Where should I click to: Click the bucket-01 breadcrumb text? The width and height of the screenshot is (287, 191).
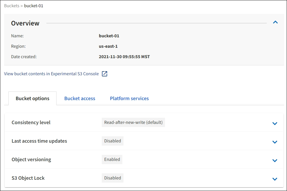[x=34, y=5]
